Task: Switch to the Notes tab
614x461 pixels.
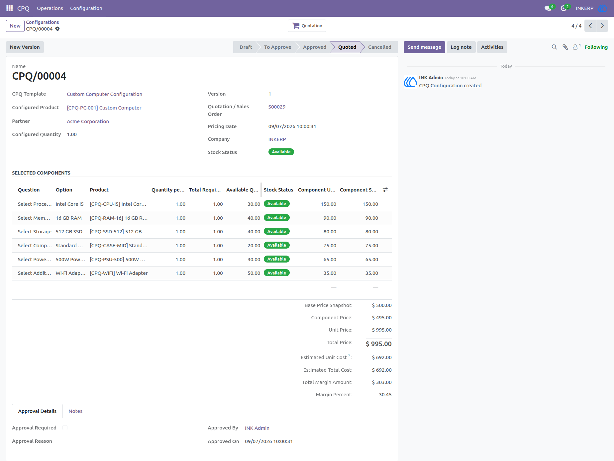Action: [x=75, y=411]
